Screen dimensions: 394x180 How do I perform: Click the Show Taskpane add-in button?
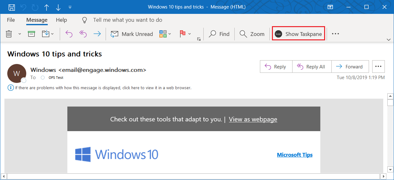pyautogui.click(x=299, y=34)
